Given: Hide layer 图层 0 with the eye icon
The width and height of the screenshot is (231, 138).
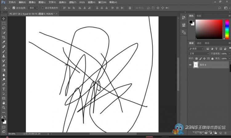Looking at the screenshot, I should (x=190, y=65).
